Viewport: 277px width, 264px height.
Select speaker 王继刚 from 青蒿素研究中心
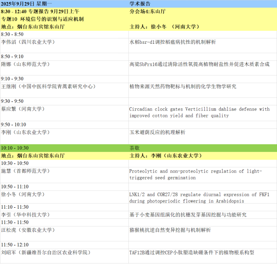48,87
